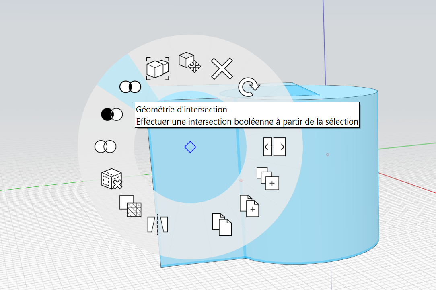The width and height of the screenshot is (436, 290).
Task: Select the Copy two-pages icon
Action: (x=222, y=225)
